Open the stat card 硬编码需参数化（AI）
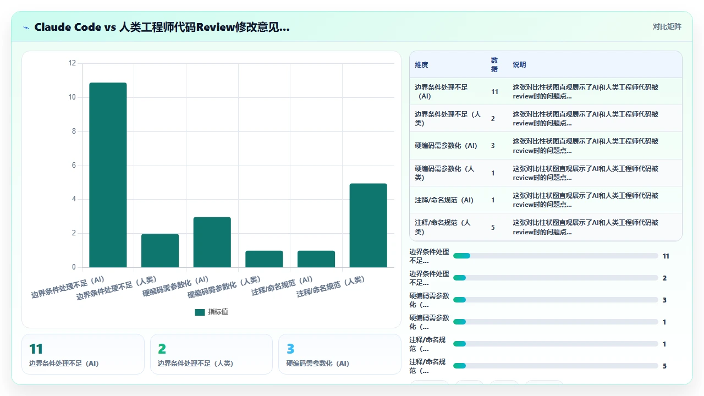 (x=340, y=354)
